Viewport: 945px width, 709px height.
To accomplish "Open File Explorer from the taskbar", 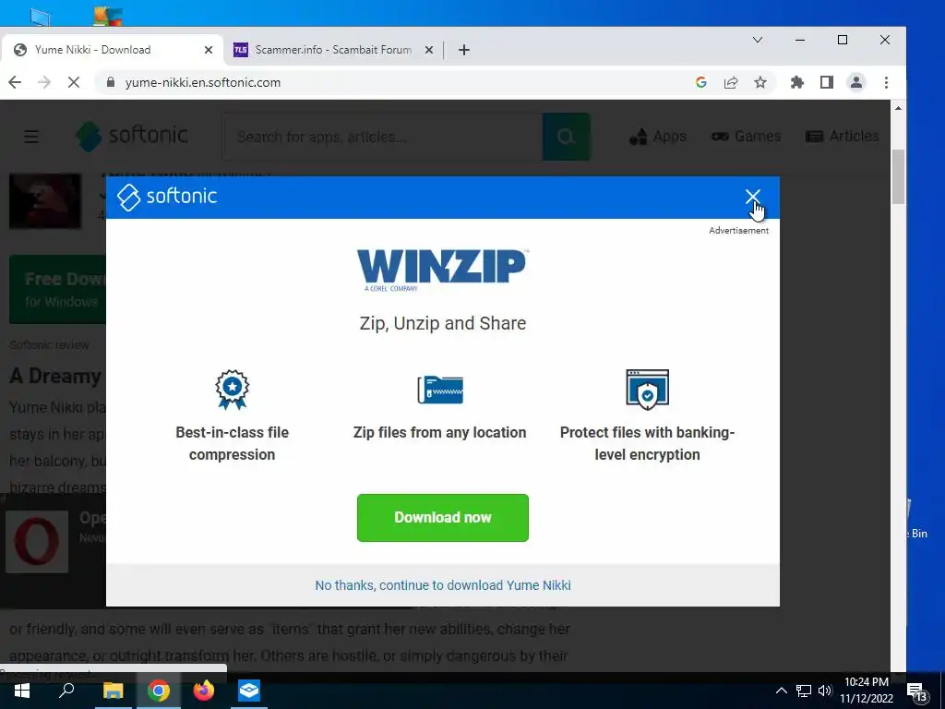I will point(113,691).
